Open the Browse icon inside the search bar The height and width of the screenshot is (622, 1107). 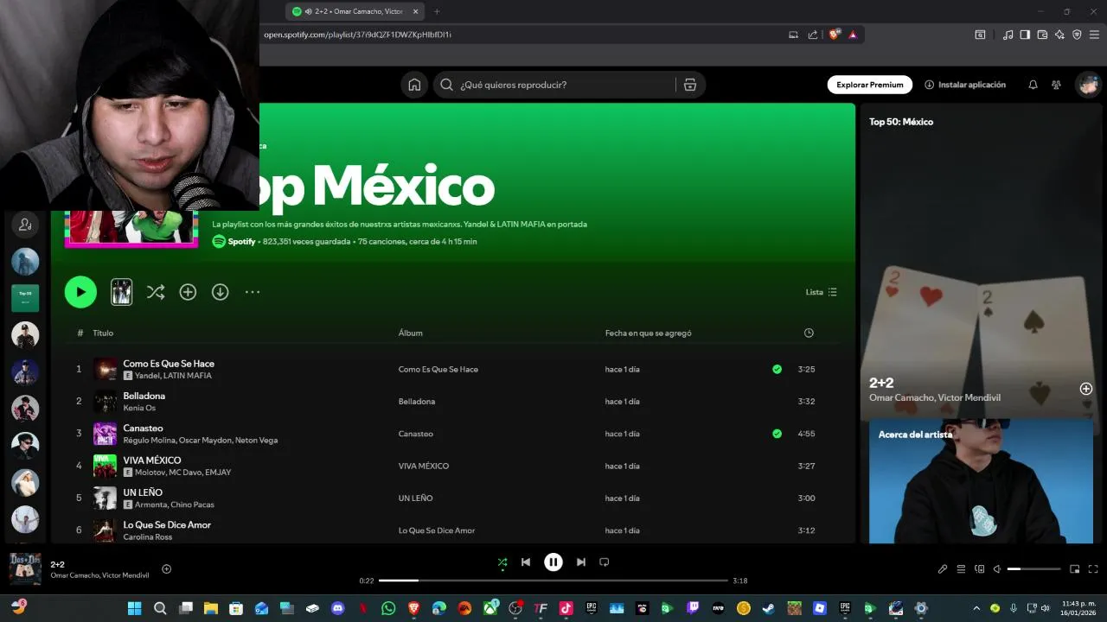[x=690, y=85]
